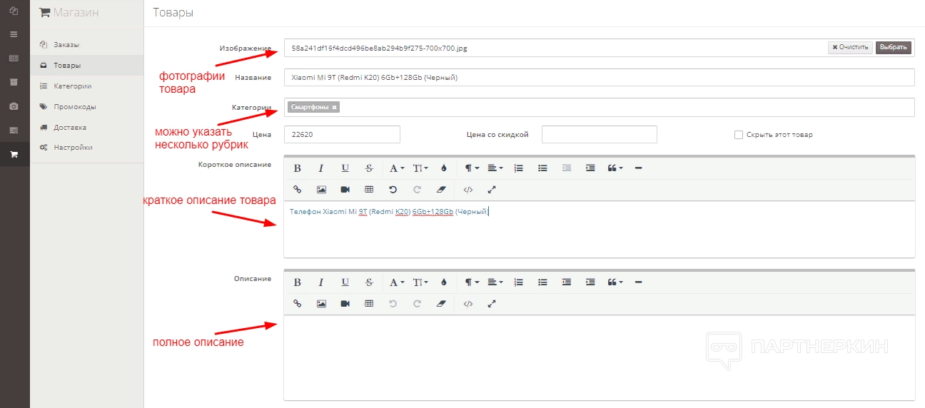Insert horizontal line in the Описание editor
This screenshot has width=925, height=408.
(638, 282)
